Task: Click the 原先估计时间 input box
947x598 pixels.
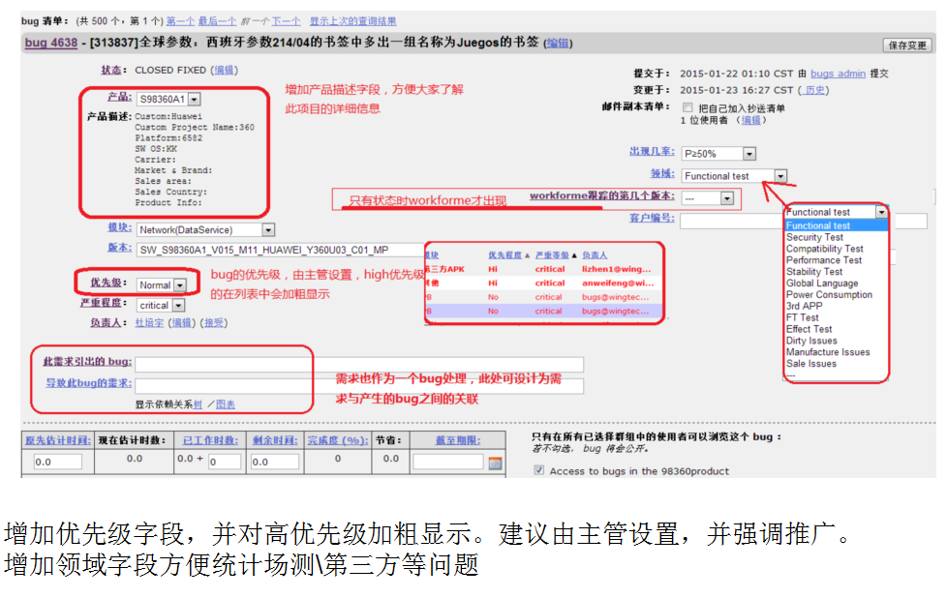Action: (x=56, y=463)
